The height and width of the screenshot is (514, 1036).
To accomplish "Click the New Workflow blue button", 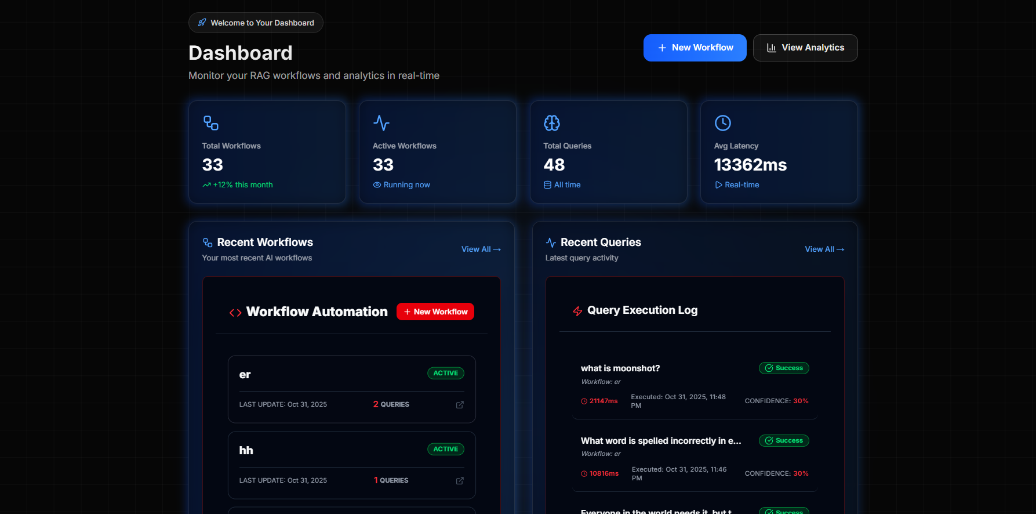I will point(695,48).
